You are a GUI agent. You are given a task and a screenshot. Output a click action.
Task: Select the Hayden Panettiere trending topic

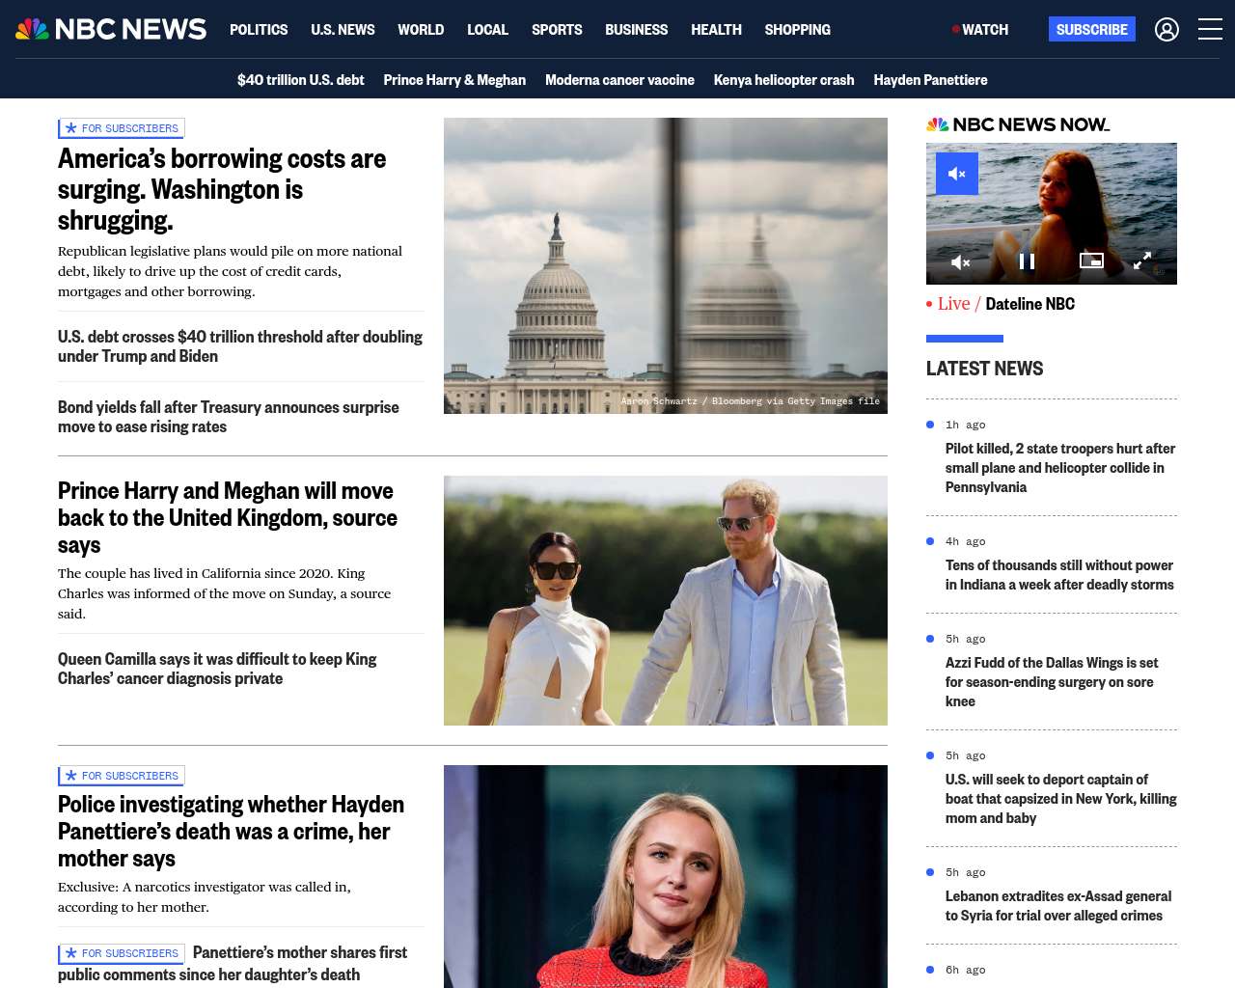[x=930, y=80]
